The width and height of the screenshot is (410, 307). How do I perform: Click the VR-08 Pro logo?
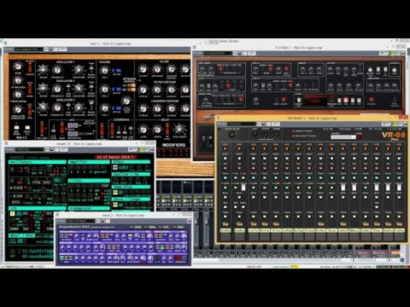tap(393, 136)
